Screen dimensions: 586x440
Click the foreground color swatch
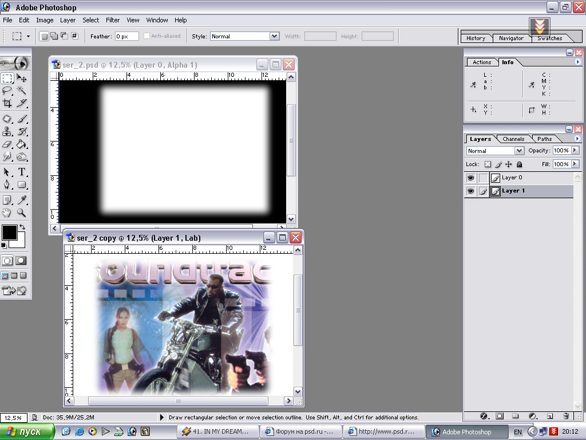point(10,233)
